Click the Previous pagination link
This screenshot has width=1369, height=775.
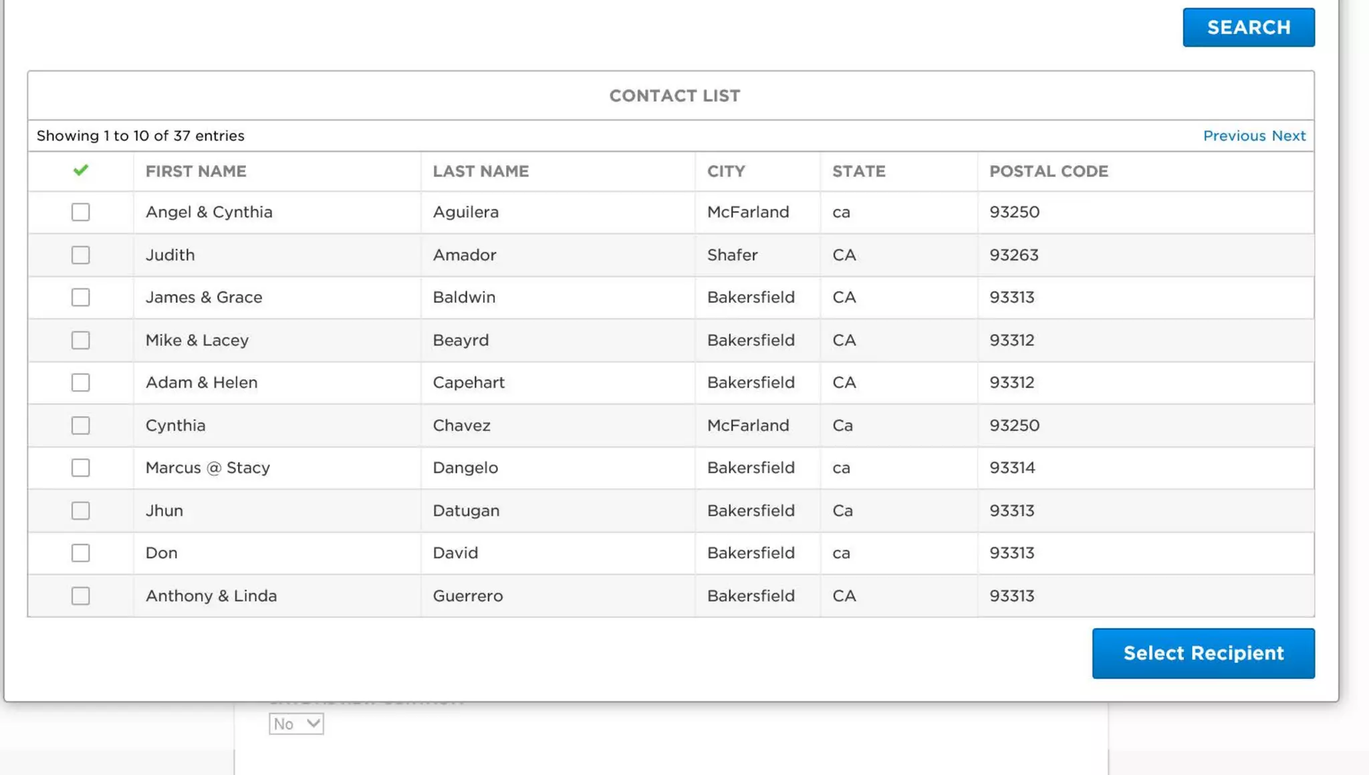[1234, 136]
